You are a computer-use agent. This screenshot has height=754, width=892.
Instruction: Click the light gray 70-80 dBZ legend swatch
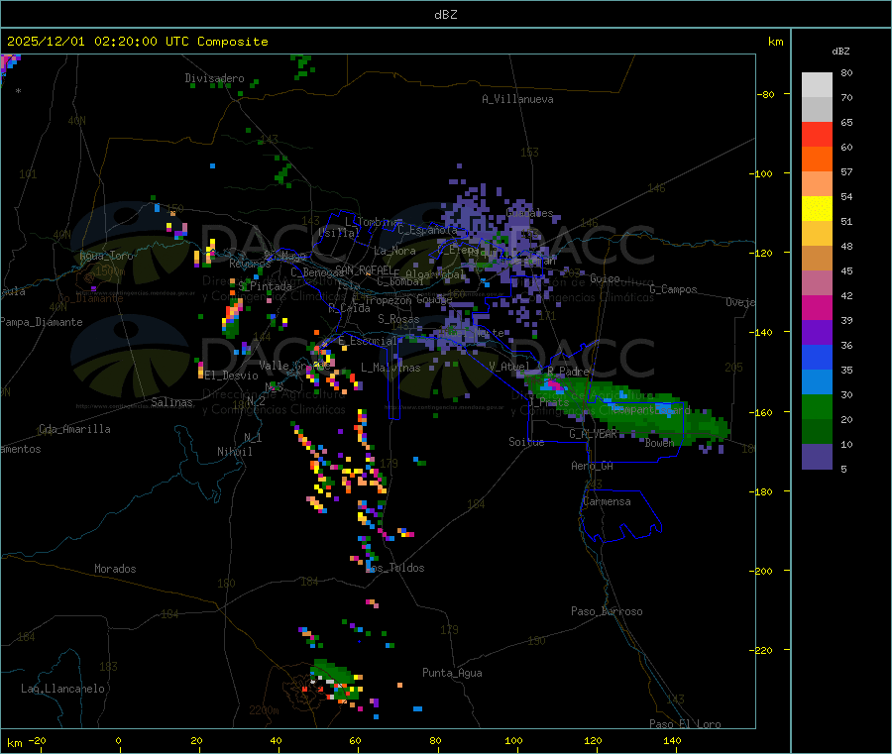click(x=817, y=85)
